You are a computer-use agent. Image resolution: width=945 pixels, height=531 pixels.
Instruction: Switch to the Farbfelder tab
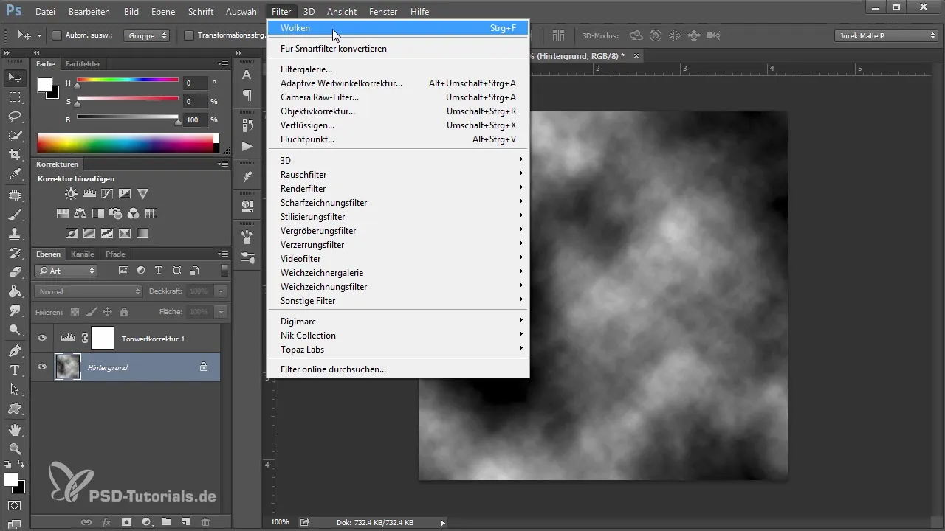pos(83,63)
